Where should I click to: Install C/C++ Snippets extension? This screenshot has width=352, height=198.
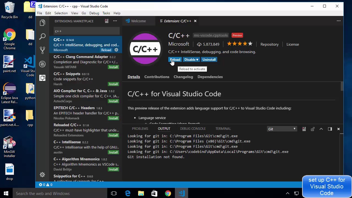113,84
